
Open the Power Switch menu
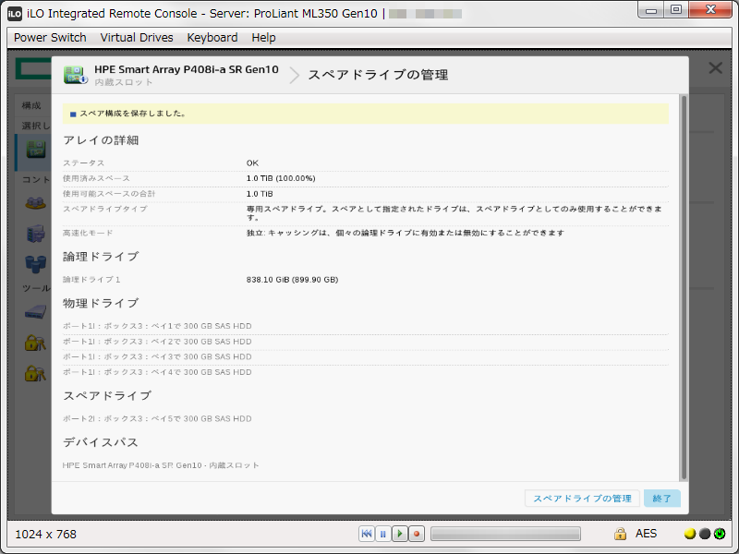[x=49, y=37]
